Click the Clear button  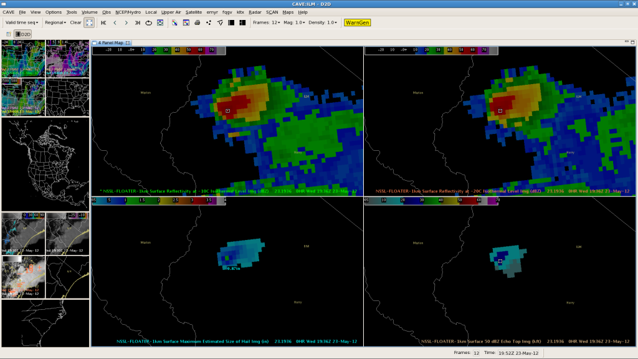[x=75, y=22]
